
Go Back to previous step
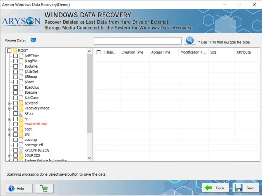click(x=215, y=188)
